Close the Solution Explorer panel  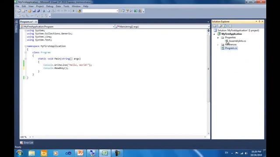pos(262,21)
